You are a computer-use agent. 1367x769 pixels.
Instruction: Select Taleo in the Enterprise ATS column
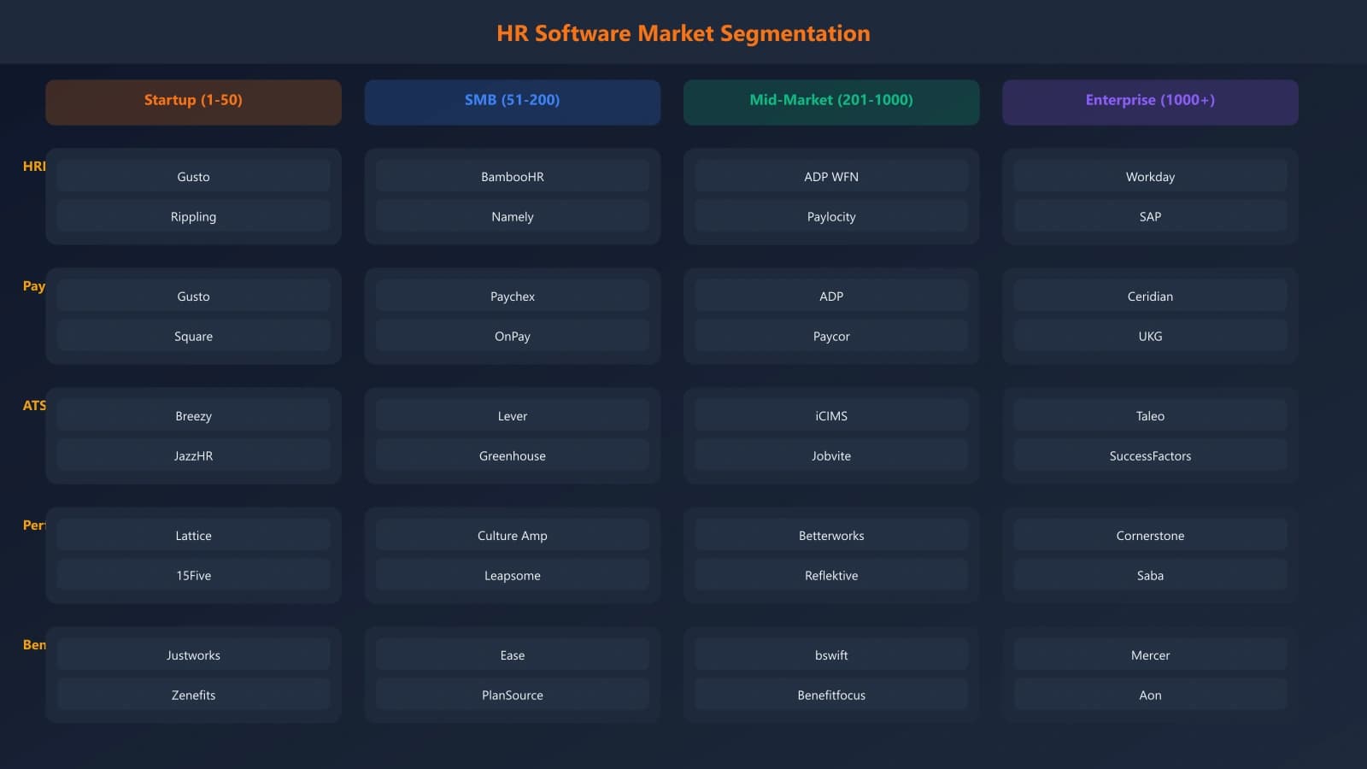coord(1150,415)
